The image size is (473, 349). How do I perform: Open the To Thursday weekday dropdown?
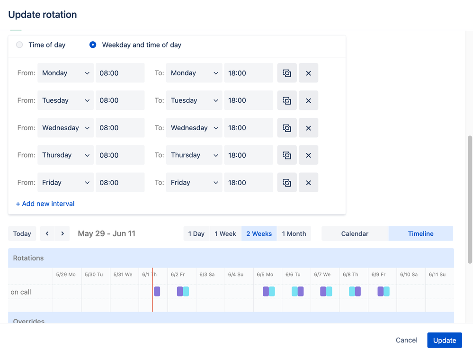pos(194,155)
